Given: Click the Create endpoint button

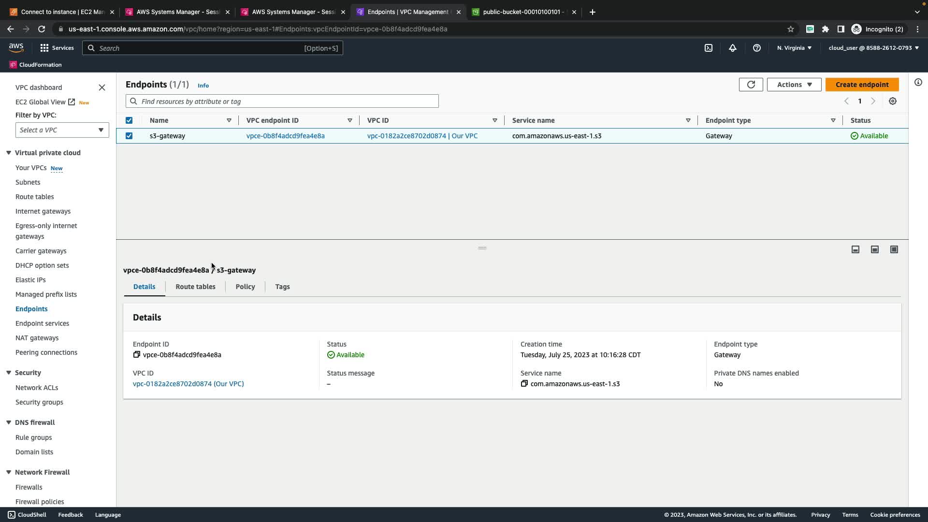Looking at the screenshot, I should coord(862,85).
